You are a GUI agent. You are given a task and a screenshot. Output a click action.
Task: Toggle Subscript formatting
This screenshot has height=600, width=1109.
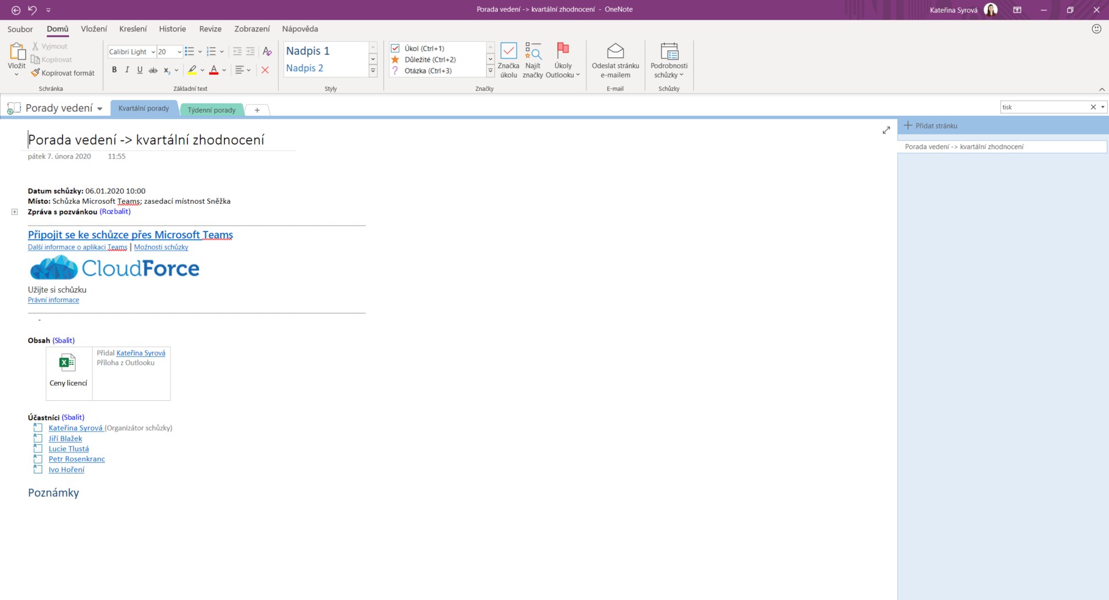coord(167,70)
